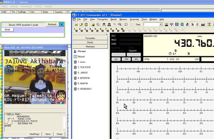214x139 pixels.
Task: Select quick memory slot 5 icon
Action: point(97,30)
